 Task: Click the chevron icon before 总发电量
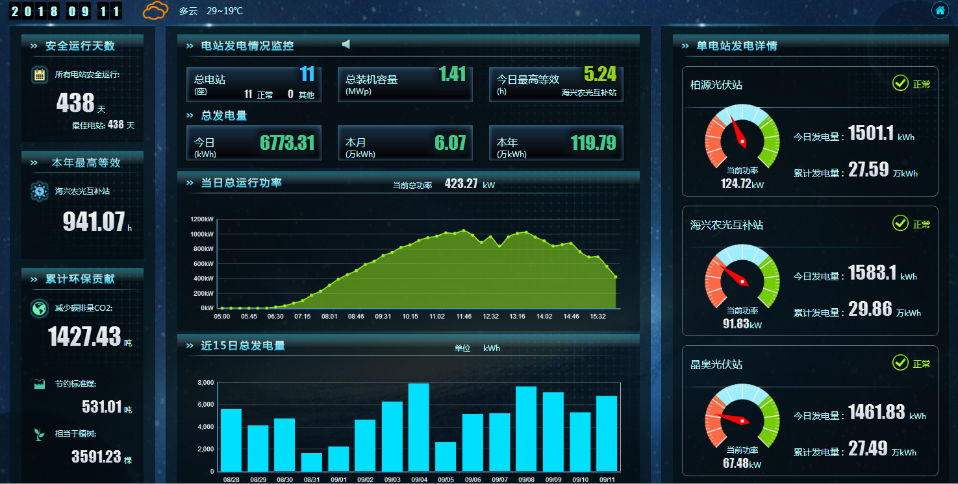tap(190, 115)
